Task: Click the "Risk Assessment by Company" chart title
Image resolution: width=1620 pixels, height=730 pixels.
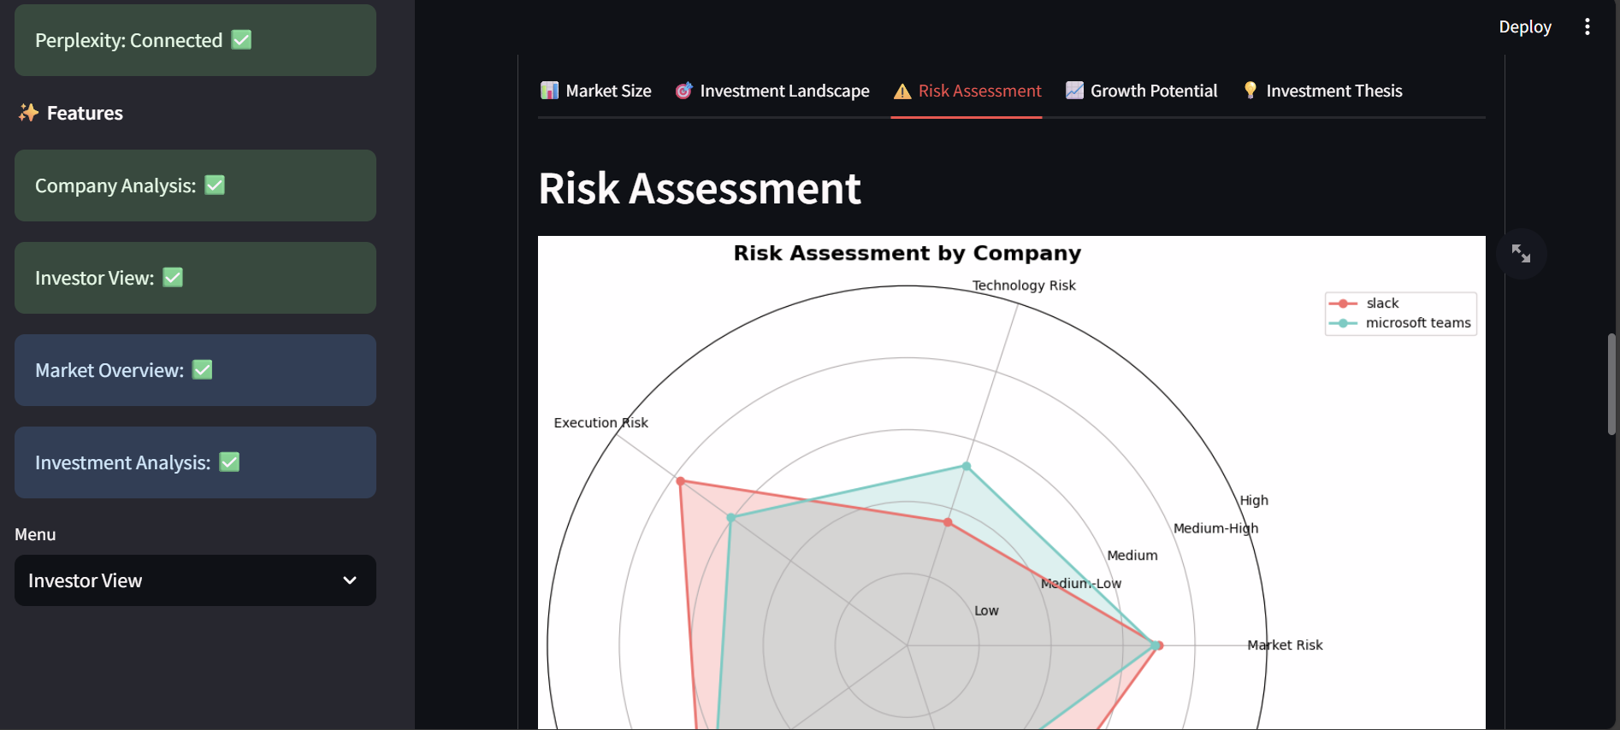Action: click(908, 253)
